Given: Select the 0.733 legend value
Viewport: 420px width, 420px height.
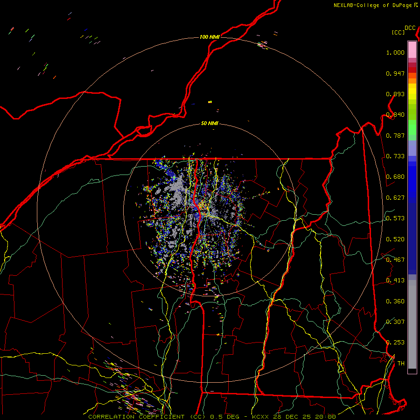Looking at the screenshot, I should tap(395, 156).
